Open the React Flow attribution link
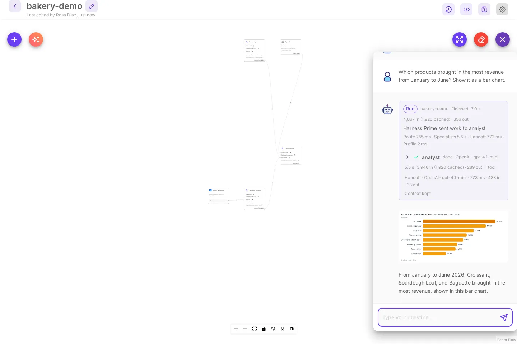The image size is (517, 344). [506, 340]
